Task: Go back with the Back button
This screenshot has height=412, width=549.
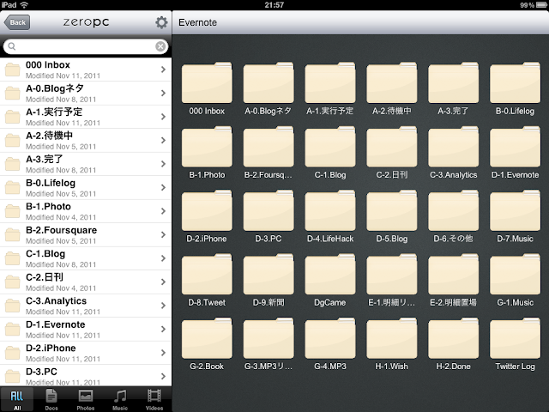Action: [17, 22]
